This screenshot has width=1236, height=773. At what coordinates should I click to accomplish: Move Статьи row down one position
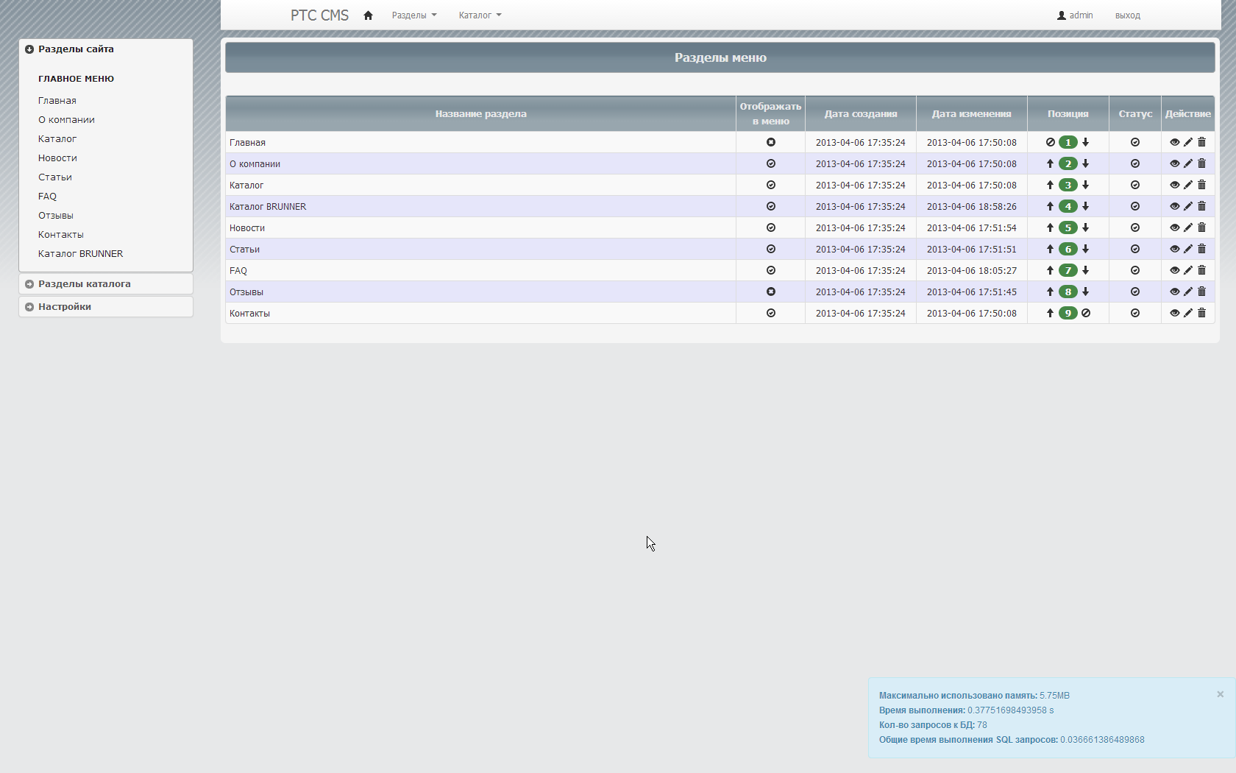coord(1085,249)
